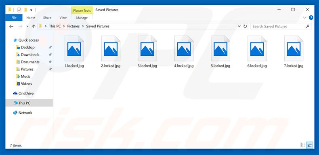Select the 4.locked.jpg image file icon
The image size is (319, 155).
[184, 48]
